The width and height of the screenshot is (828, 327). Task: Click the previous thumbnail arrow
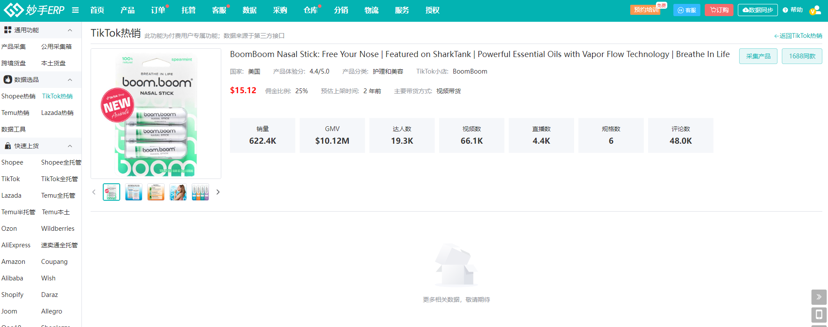94,192
